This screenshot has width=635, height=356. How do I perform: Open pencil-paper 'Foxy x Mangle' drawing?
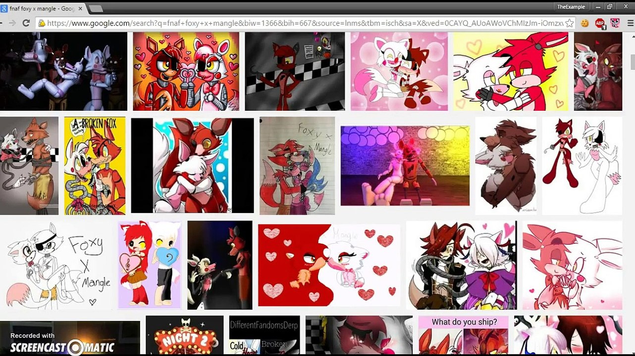click(x=297, y=166)
